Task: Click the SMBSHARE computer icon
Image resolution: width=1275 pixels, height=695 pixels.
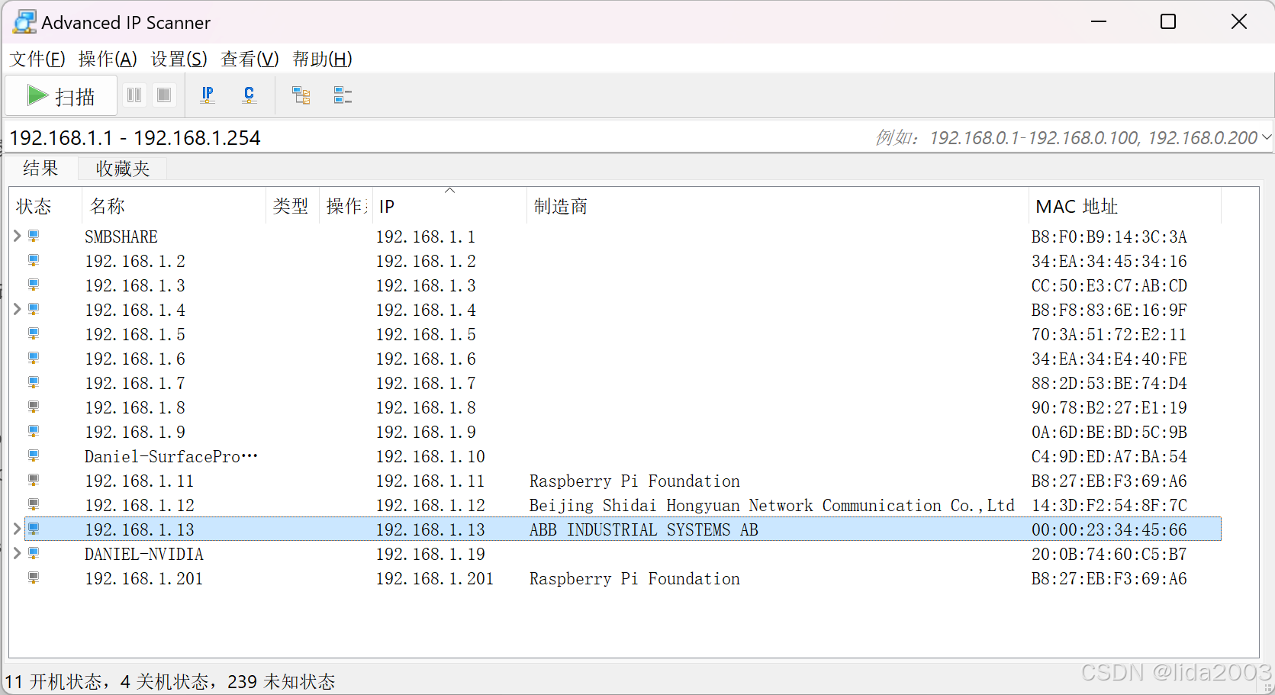Action: point(34,236)
